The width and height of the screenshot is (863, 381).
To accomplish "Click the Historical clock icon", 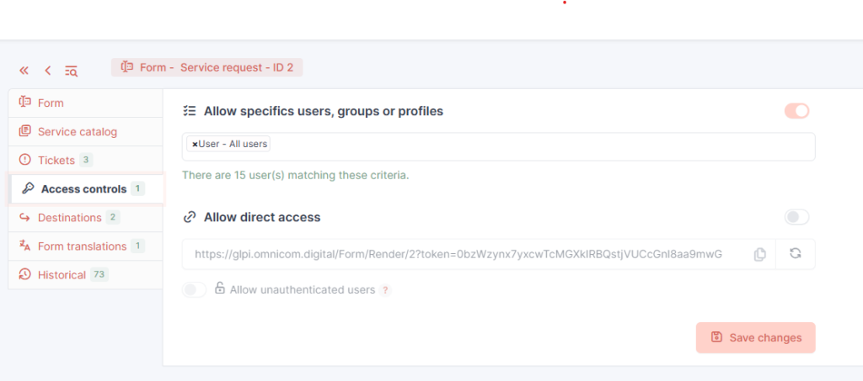I will click(25, 275).
